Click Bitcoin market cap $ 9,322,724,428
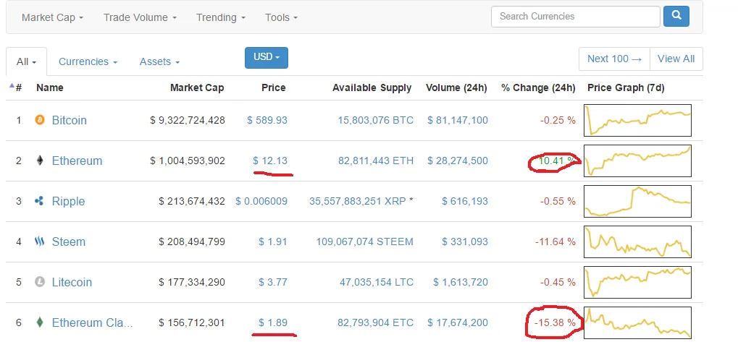 (188, 120)
